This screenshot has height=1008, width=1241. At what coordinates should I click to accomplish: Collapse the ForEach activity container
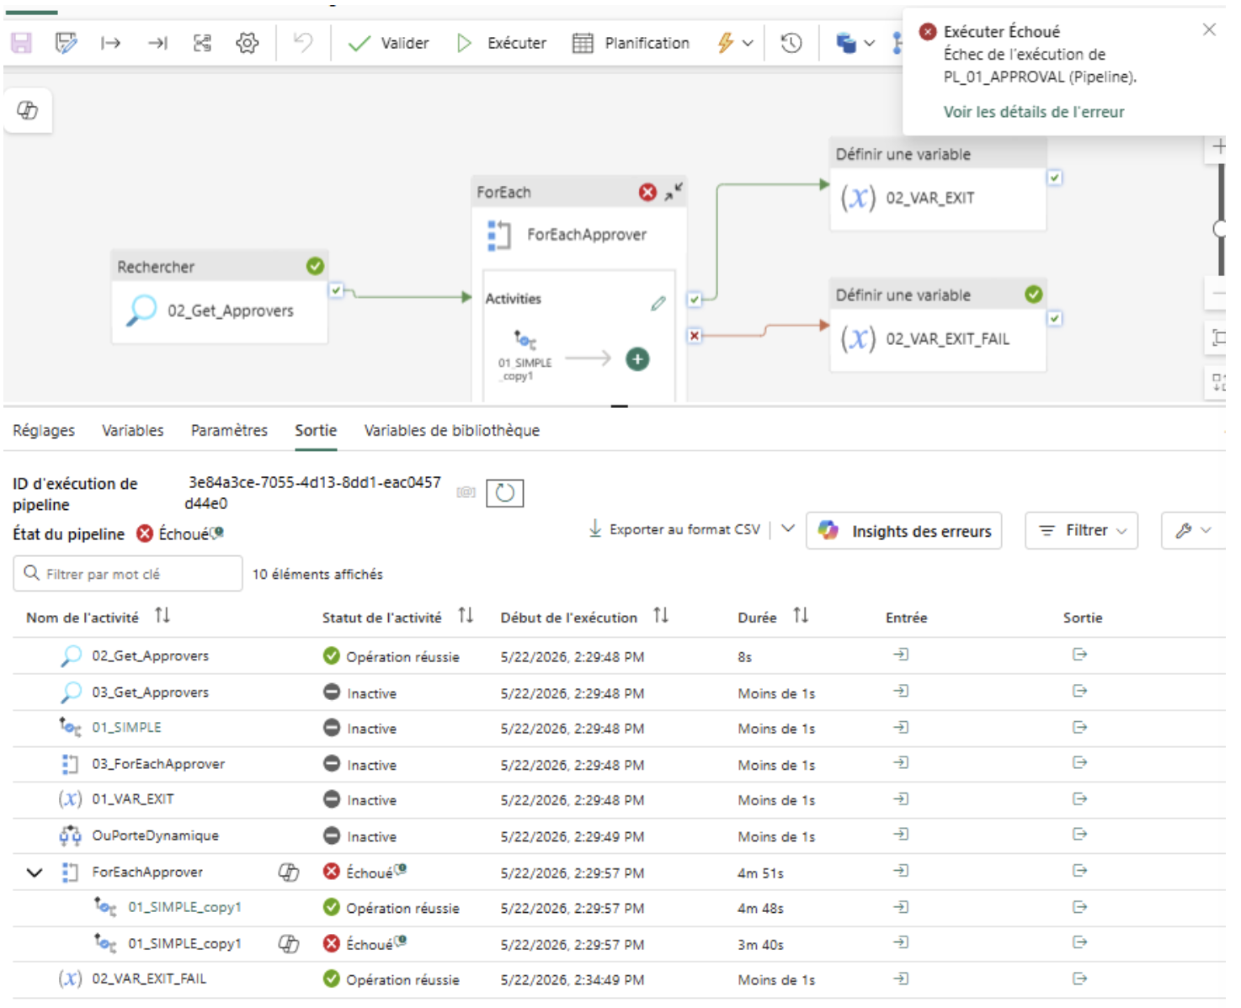tap(674, 192)
